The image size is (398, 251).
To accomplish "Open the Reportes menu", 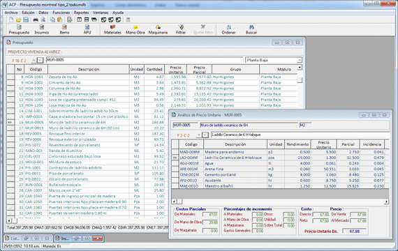I will [81, 13].
